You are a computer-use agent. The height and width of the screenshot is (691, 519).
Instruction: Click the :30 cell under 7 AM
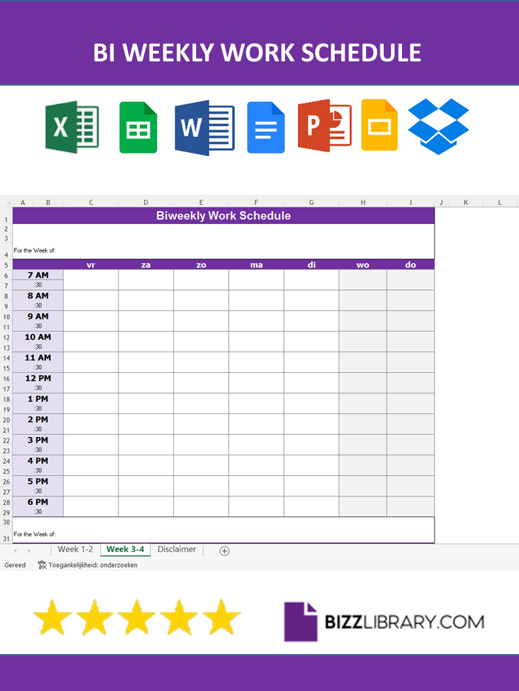point(38,285)
